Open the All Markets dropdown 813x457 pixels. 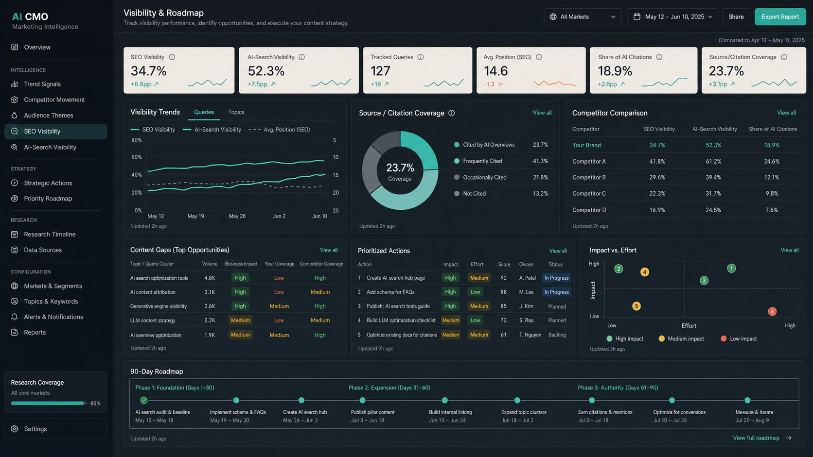[583, 17]
